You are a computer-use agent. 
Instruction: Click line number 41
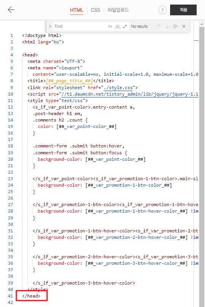[x=10, y=296]
